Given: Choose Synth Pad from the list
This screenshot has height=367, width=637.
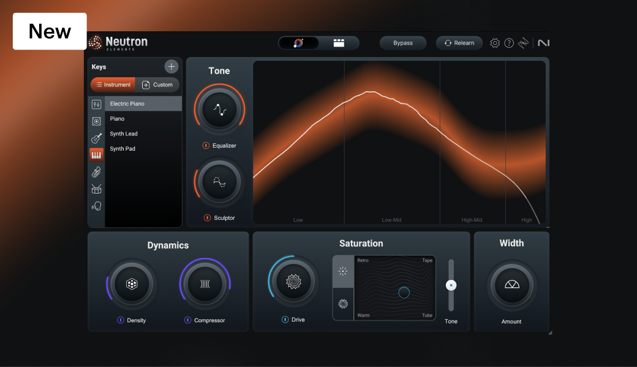Looking at the screenshot, I should 143,149.
